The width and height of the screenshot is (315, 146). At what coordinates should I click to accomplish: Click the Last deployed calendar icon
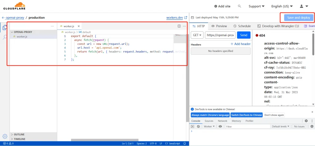[x=192, y=17]
